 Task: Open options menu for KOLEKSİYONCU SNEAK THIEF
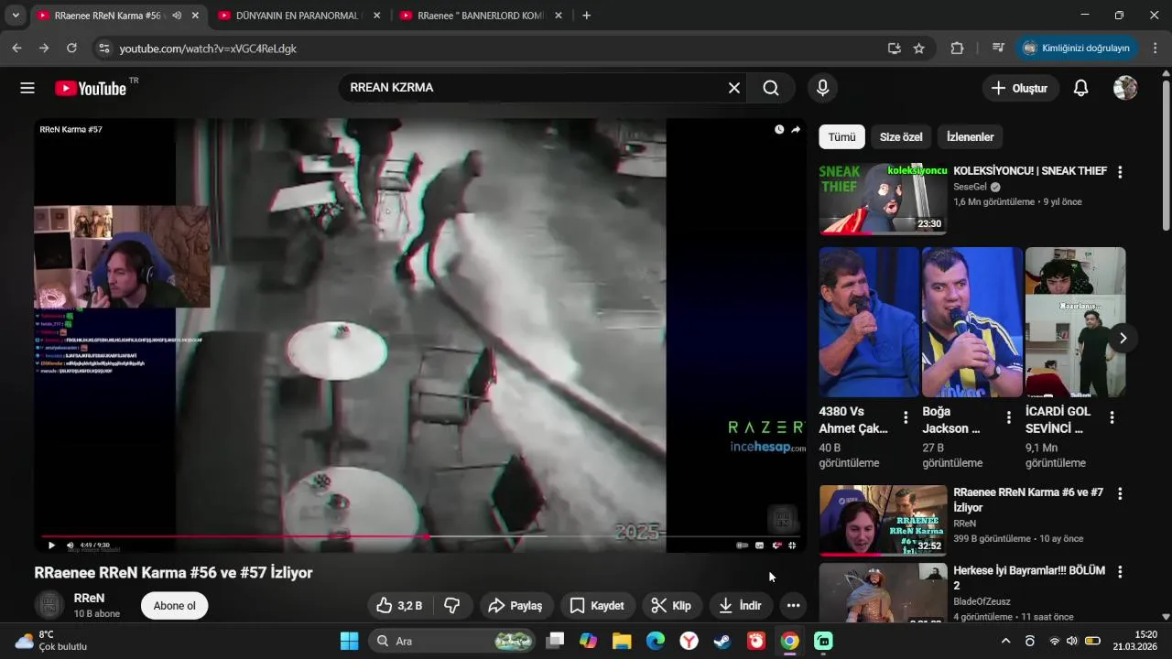point(1119,171)
